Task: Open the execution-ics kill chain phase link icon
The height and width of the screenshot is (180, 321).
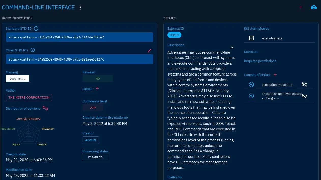Action: pyautogui.click(x=251, y=38)
